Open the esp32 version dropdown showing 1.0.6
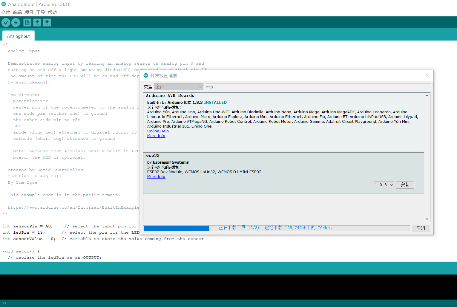The height and width of the screenshot is (307, 457). pos(384,185)
